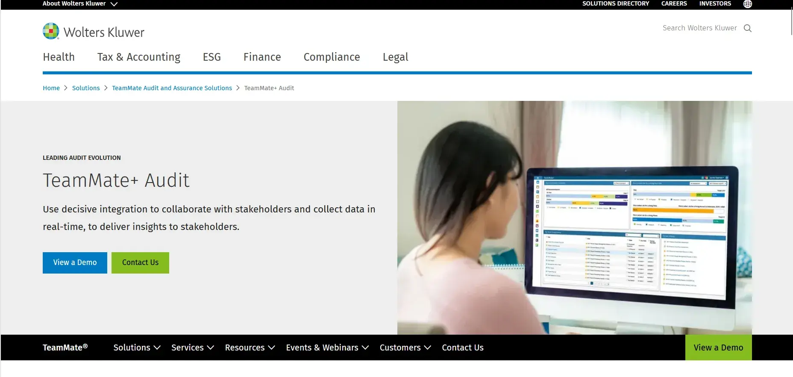Open the language globe icon

[748, 4]
